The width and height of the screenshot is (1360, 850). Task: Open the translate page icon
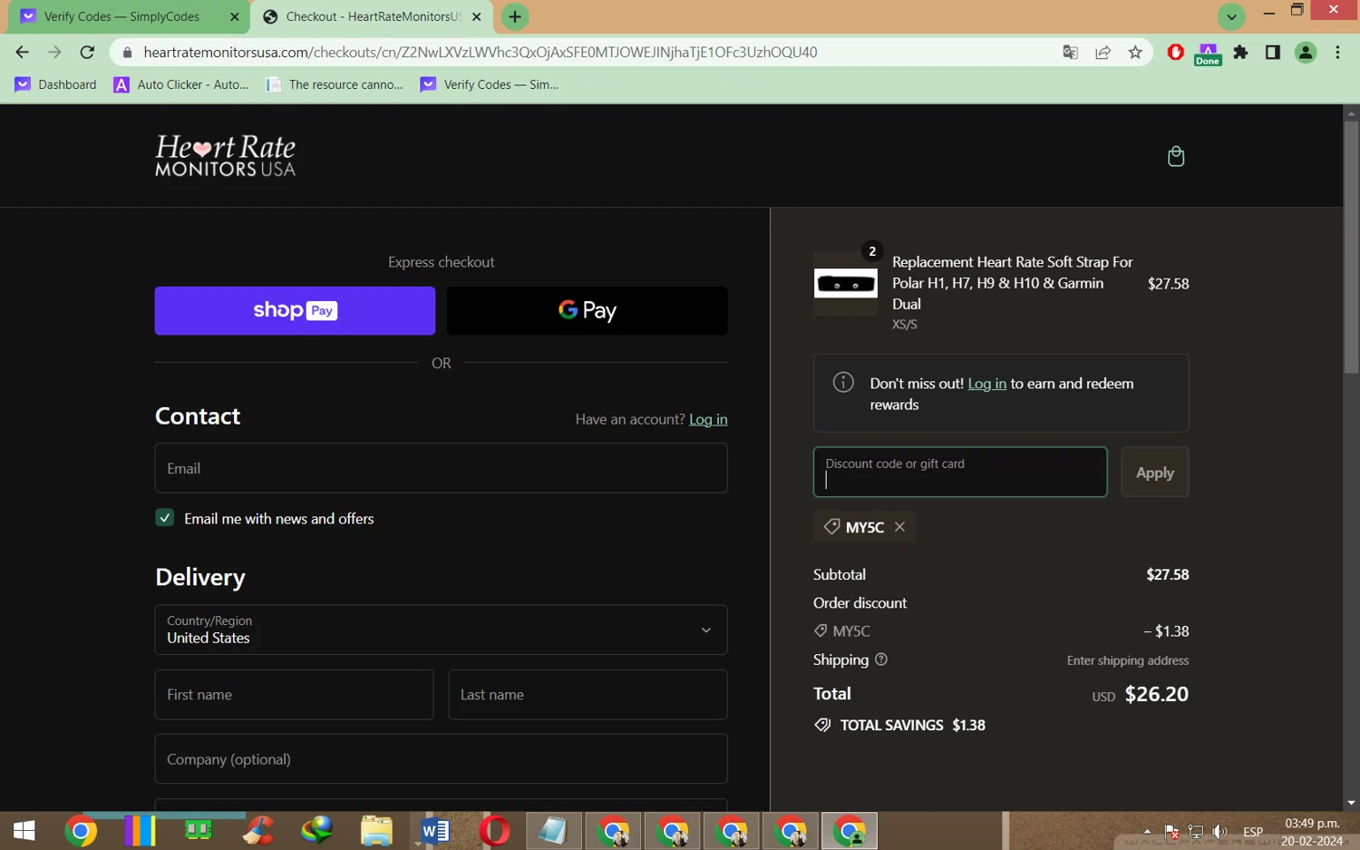coord(1070,53)
